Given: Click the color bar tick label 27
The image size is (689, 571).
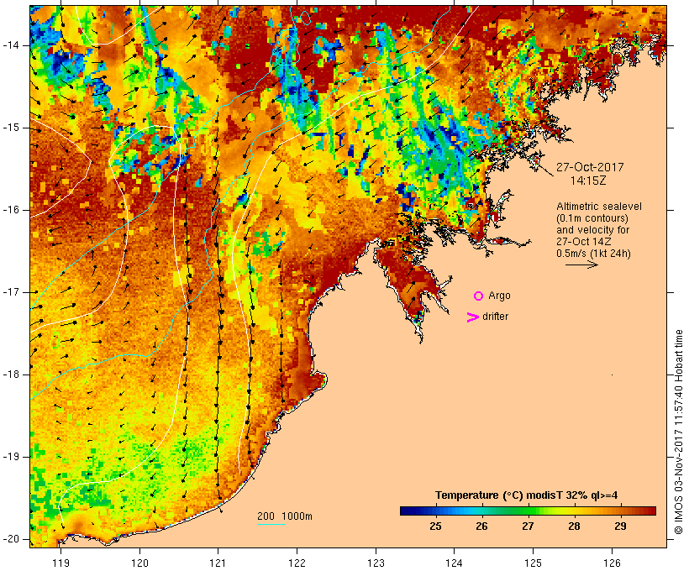Looking at the screenshot, I should click(x=528, y=526).
